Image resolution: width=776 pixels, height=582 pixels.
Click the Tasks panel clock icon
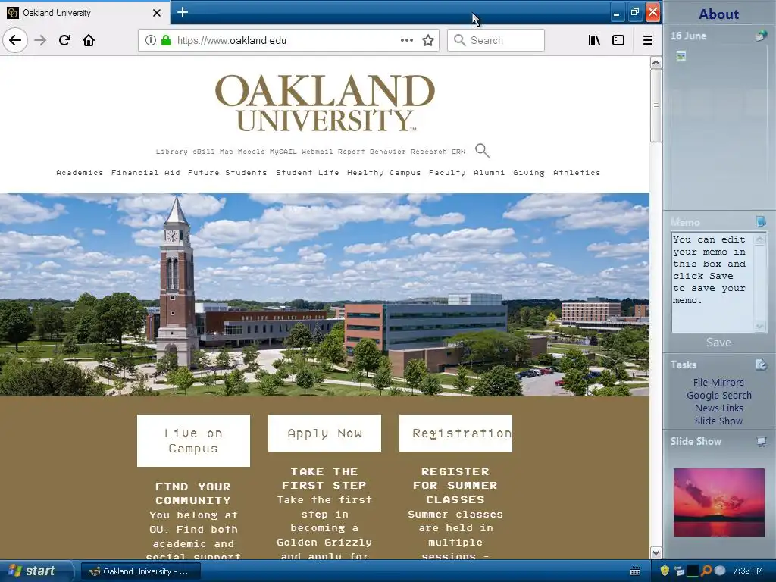pyautogui.click(x=761, y=365)
